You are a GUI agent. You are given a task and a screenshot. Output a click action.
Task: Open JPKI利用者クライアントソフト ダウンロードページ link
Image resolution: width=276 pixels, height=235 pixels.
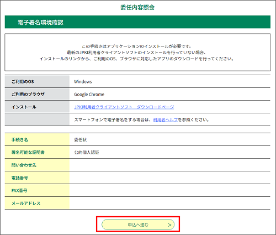click(124, 107)
